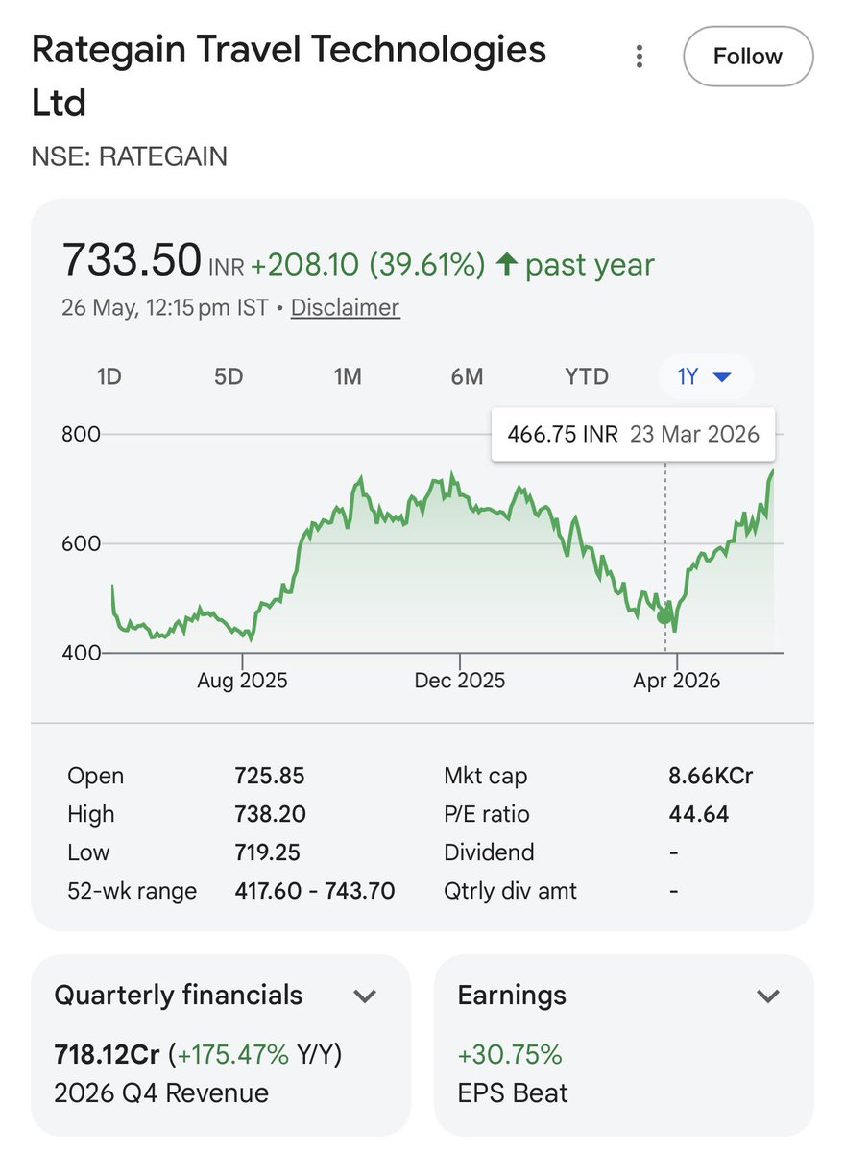Click the Quarterly financials heading
Image resolution: width=845 pixels, height=1152 pixels.
tap(179, 996)
